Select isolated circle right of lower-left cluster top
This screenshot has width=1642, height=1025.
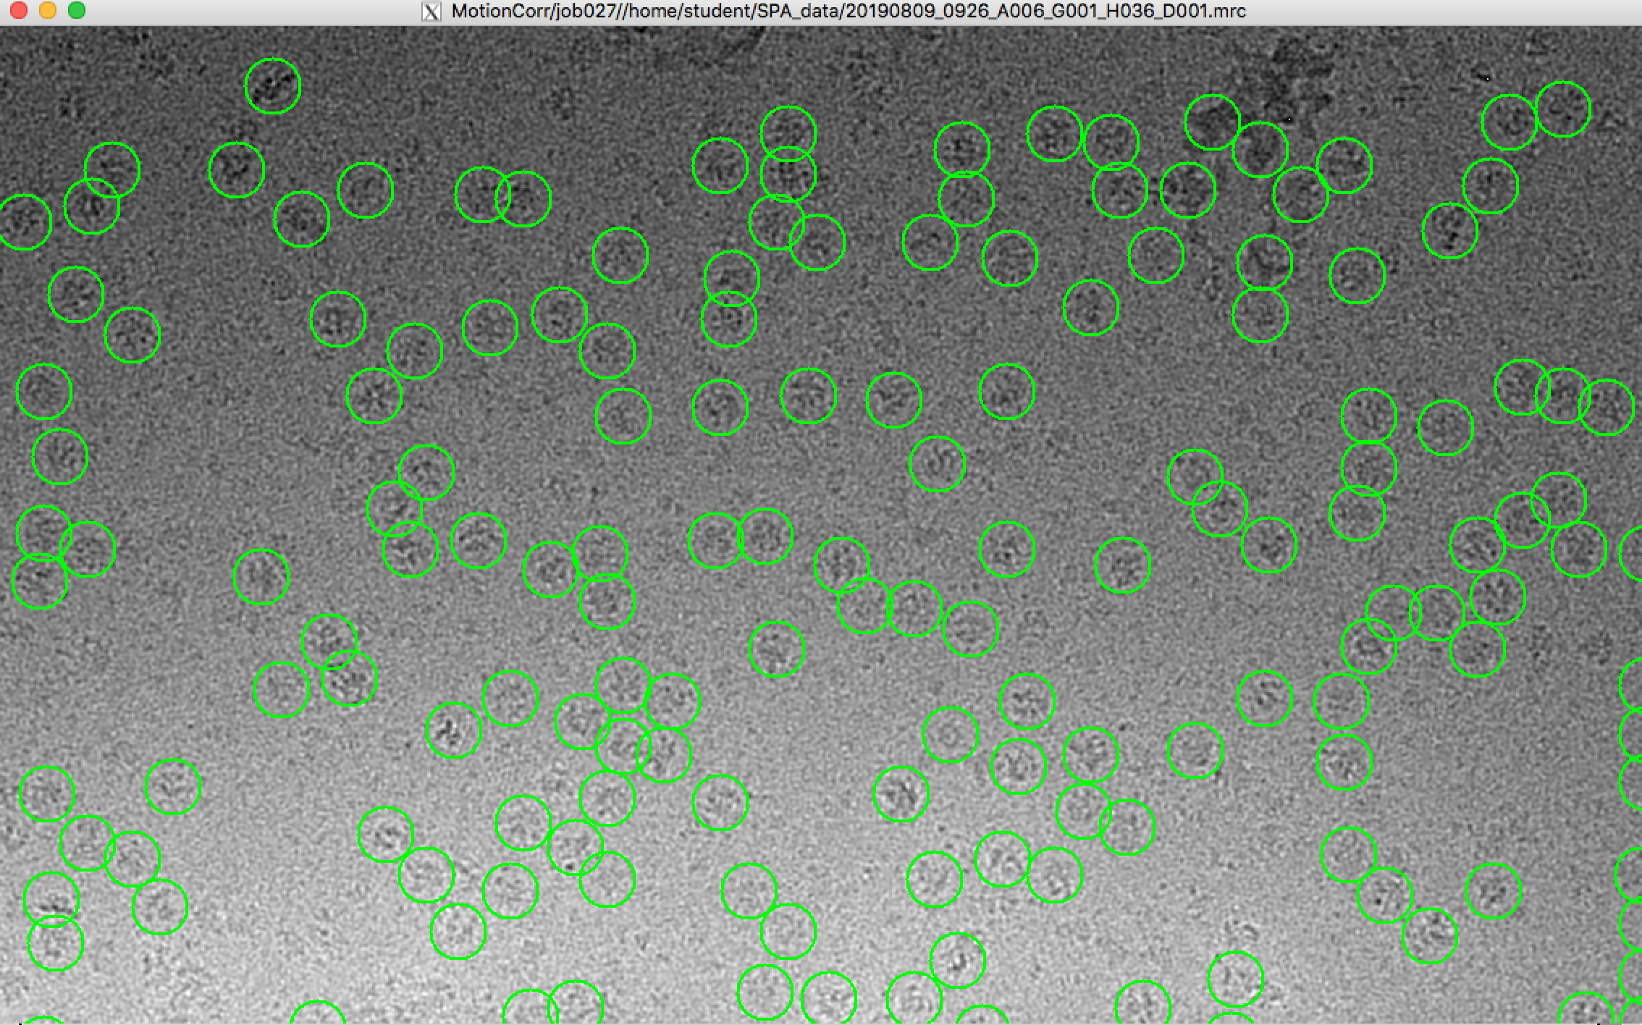172,786
